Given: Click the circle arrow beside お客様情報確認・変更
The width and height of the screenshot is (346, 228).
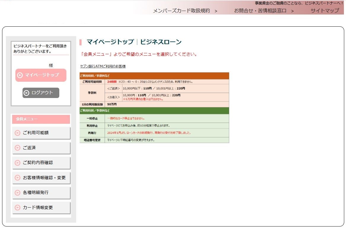Looking at the screenshot, I should pos(17,178).
